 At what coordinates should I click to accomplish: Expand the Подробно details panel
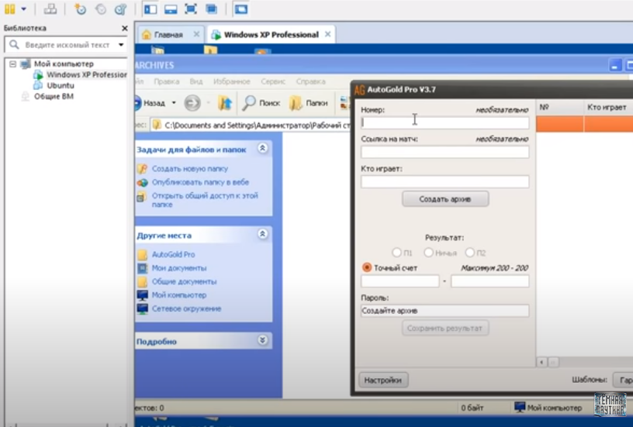click(x=262, y=340)
